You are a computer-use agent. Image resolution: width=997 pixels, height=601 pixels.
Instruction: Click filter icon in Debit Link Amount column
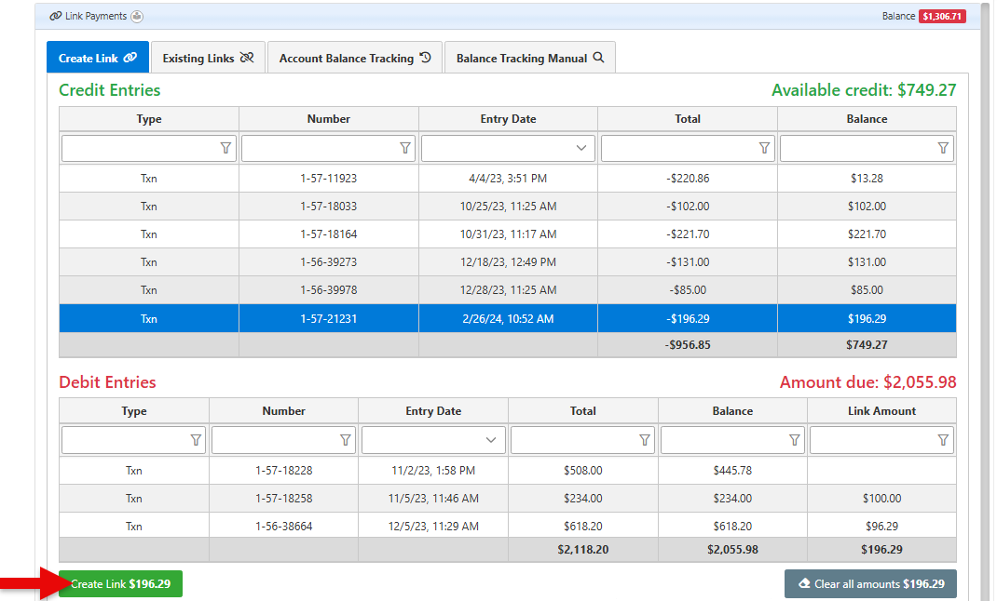click(943, 440)
